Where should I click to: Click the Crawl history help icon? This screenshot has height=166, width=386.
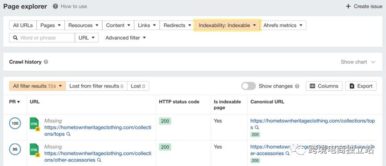point(46,62)
